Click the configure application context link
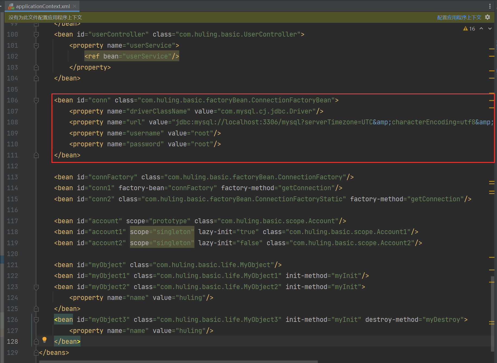Viewport: 497px width, 363px height. 459,17
